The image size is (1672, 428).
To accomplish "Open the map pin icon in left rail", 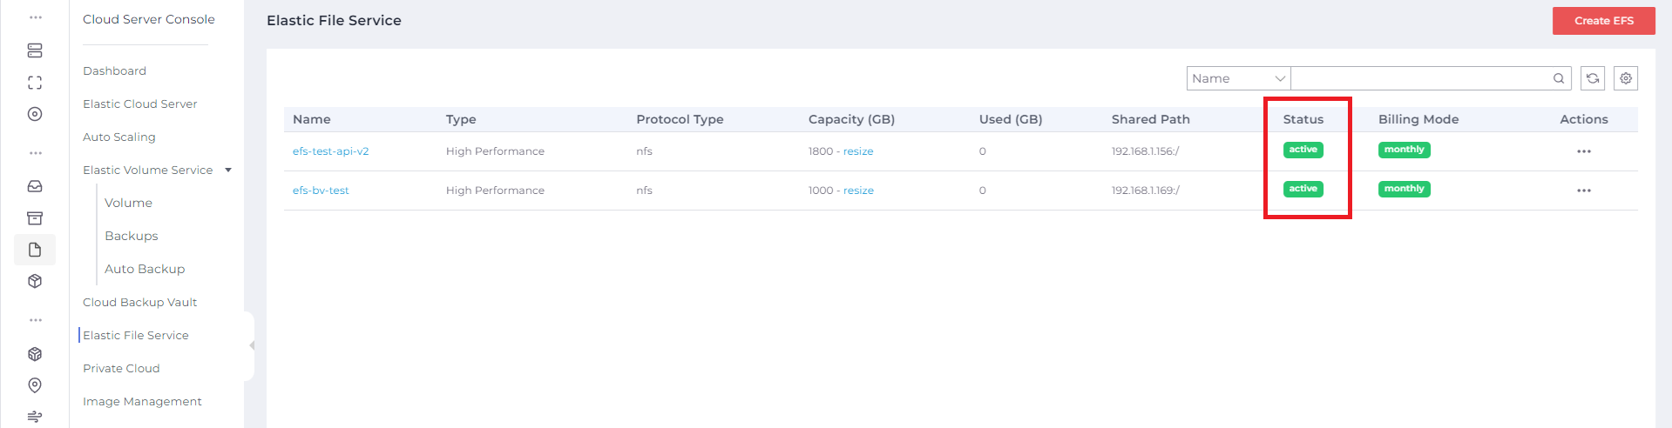I will pos(35,385).
